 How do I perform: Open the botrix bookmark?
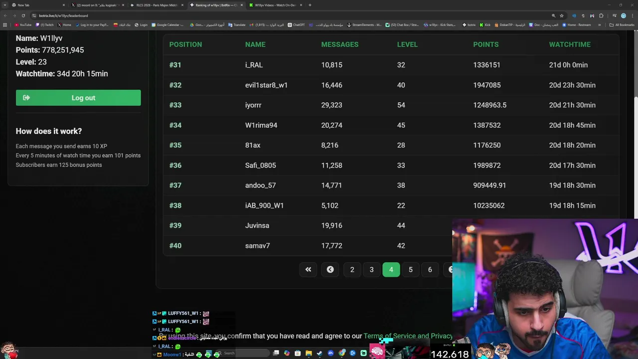coord(469,25)
